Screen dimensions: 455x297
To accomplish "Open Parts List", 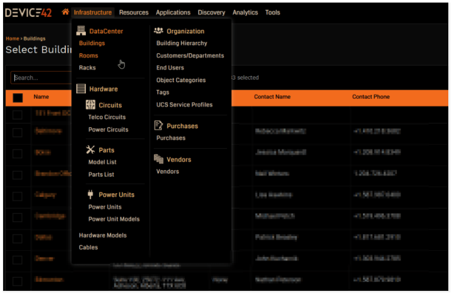I will click(102, 175).
